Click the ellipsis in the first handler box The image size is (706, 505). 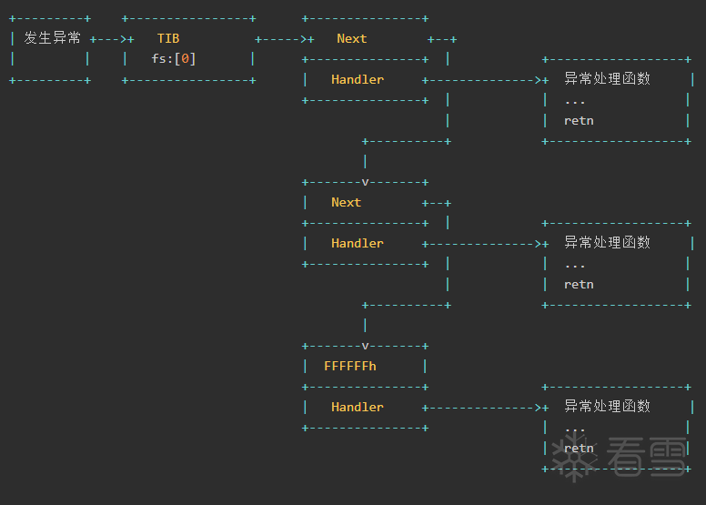point(575,100)
